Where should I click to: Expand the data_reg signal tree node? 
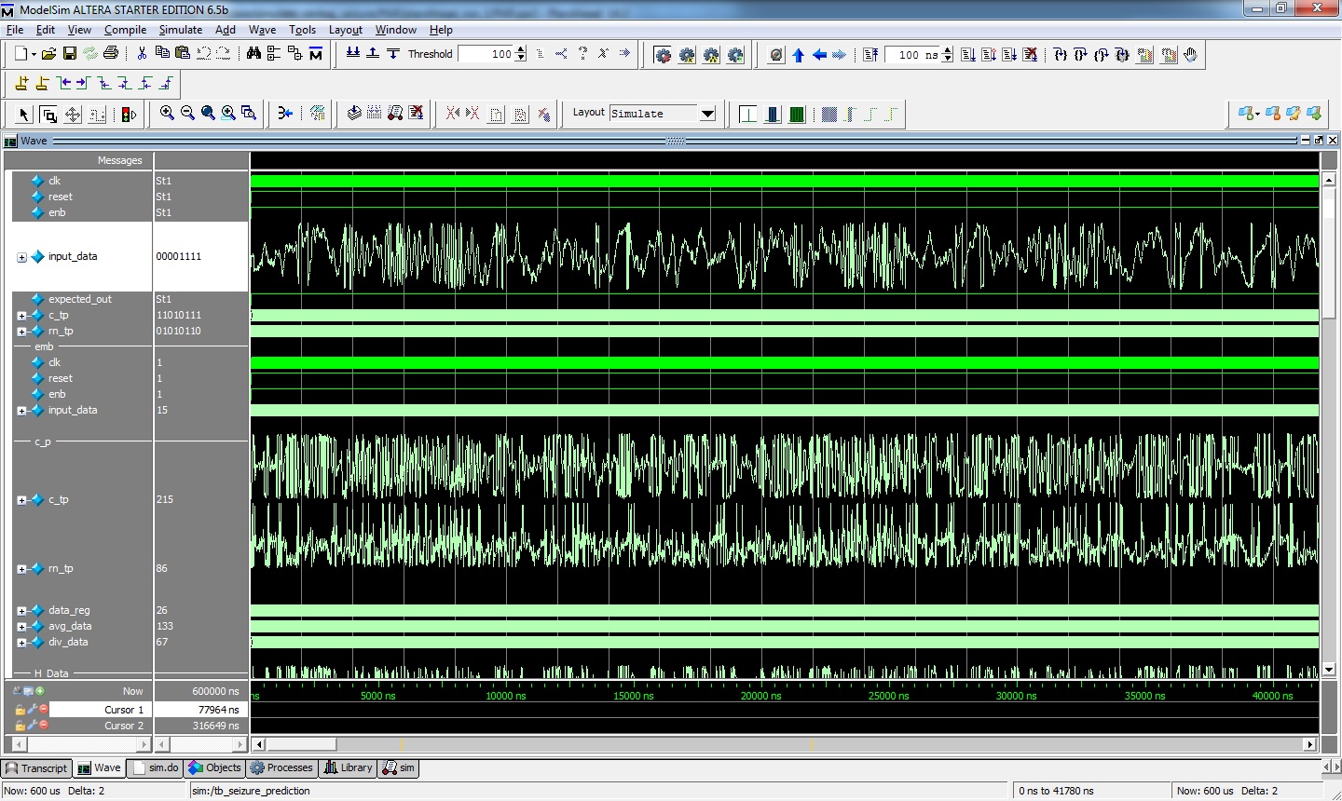(x=21, y=611)
